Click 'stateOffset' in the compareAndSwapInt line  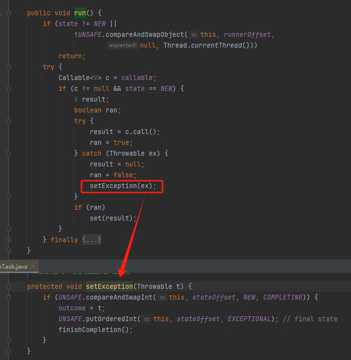pos(214,297)
